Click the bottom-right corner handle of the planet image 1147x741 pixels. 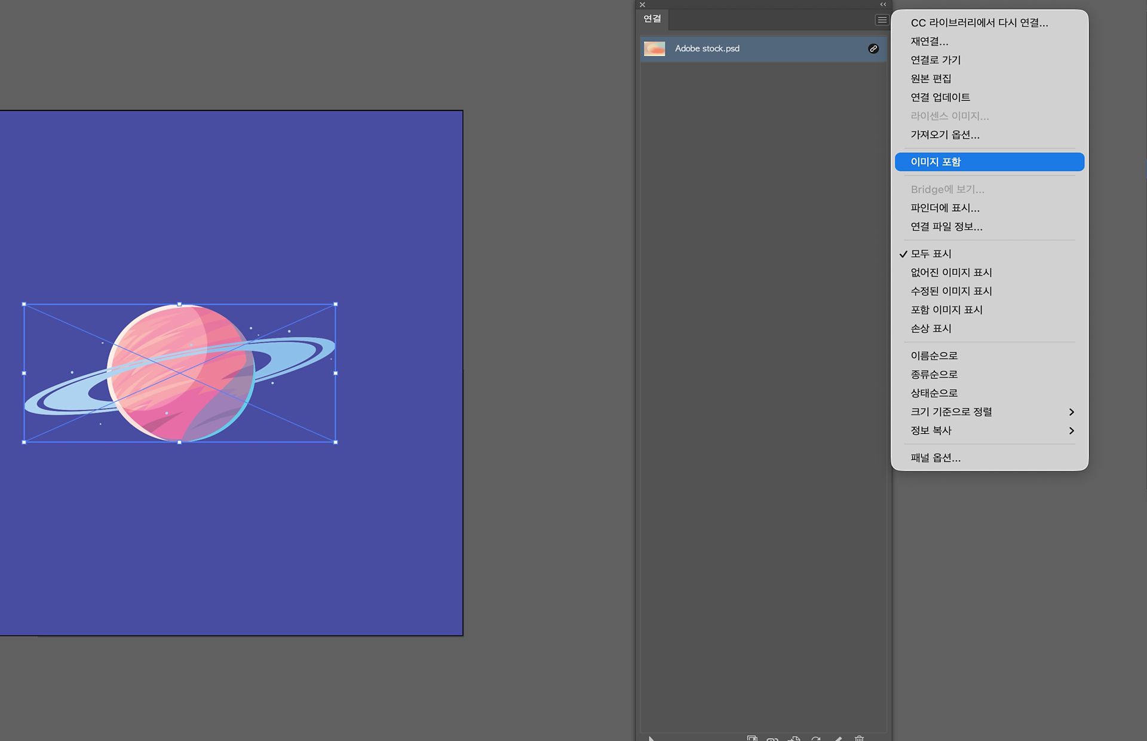pyautogui.click(x=336, y=442)
